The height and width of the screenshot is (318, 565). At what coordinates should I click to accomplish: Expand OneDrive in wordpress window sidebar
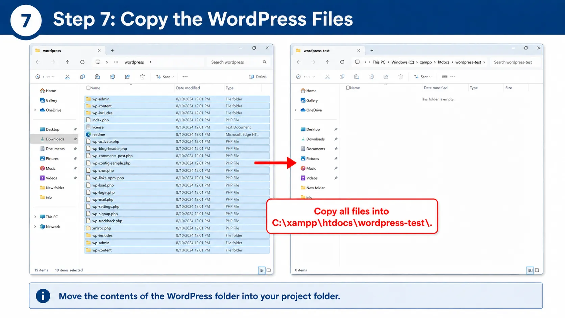coord(35,110)
